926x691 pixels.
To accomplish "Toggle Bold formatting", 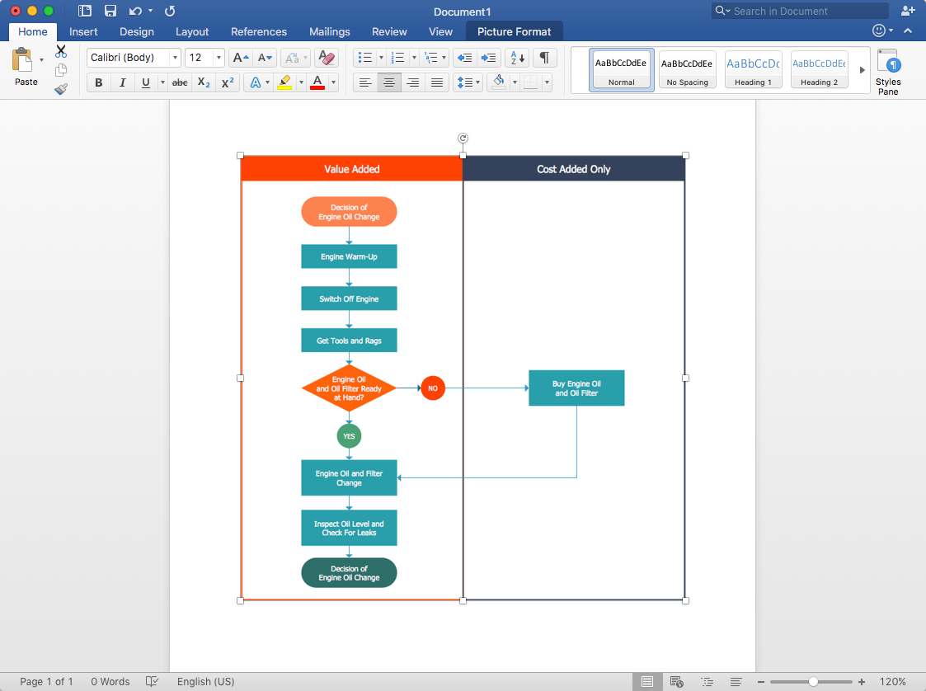I will (x=99, y=82).
